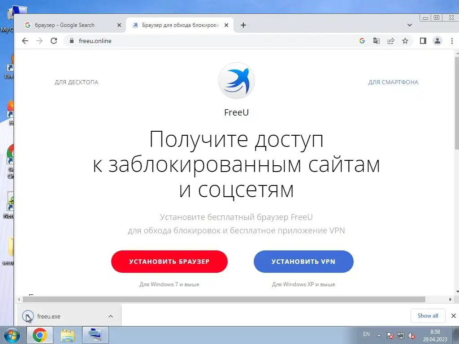
Task: Click the EN language indicator
Action: click(366, 334)
